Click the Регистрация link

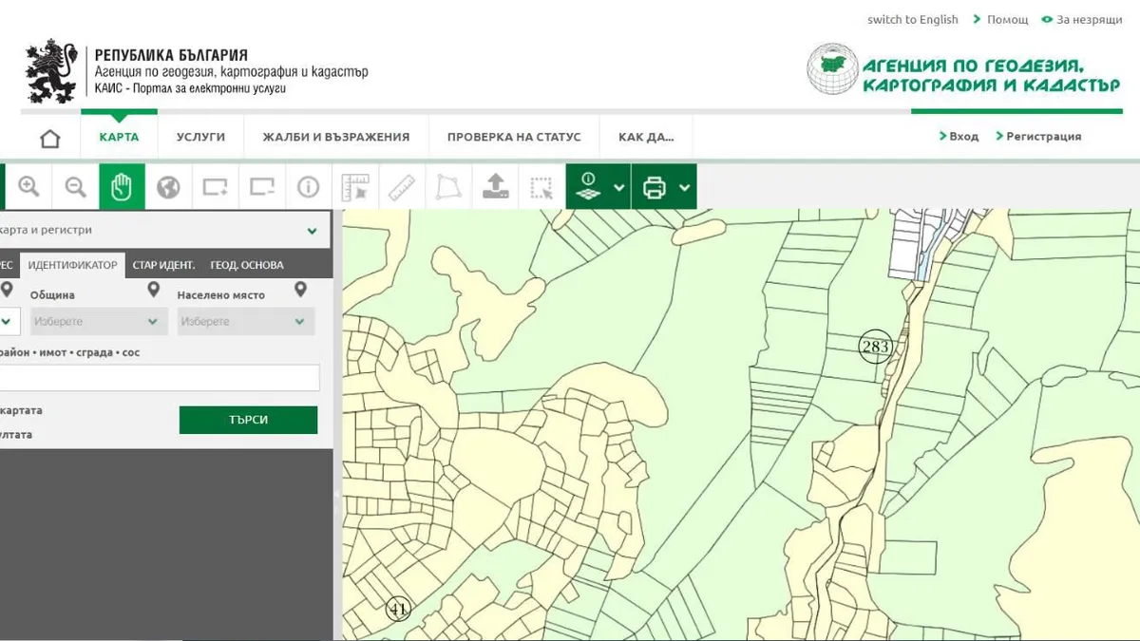tap(1043, 136)
